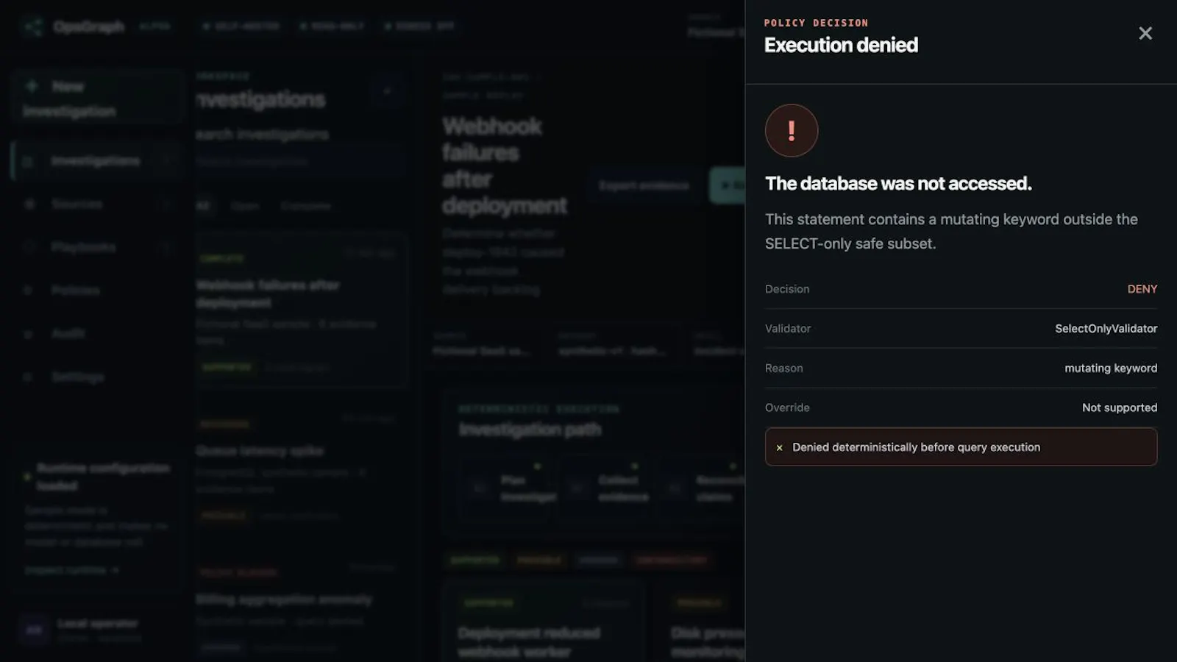Open Playbooks in the background sidebar

tap(96, 247)
